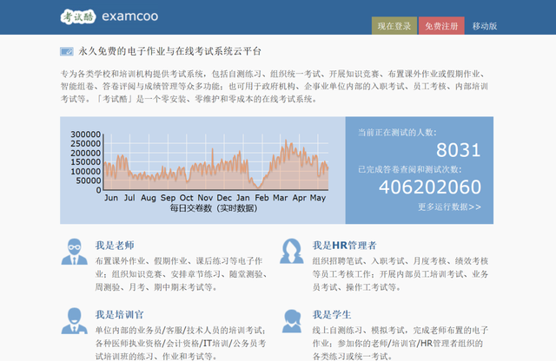Click the heading 永久免费的电子作业与在线考试系统云平台
This screenshot has height=361, width=556.
pyautogui.click(x=170, y=51)
